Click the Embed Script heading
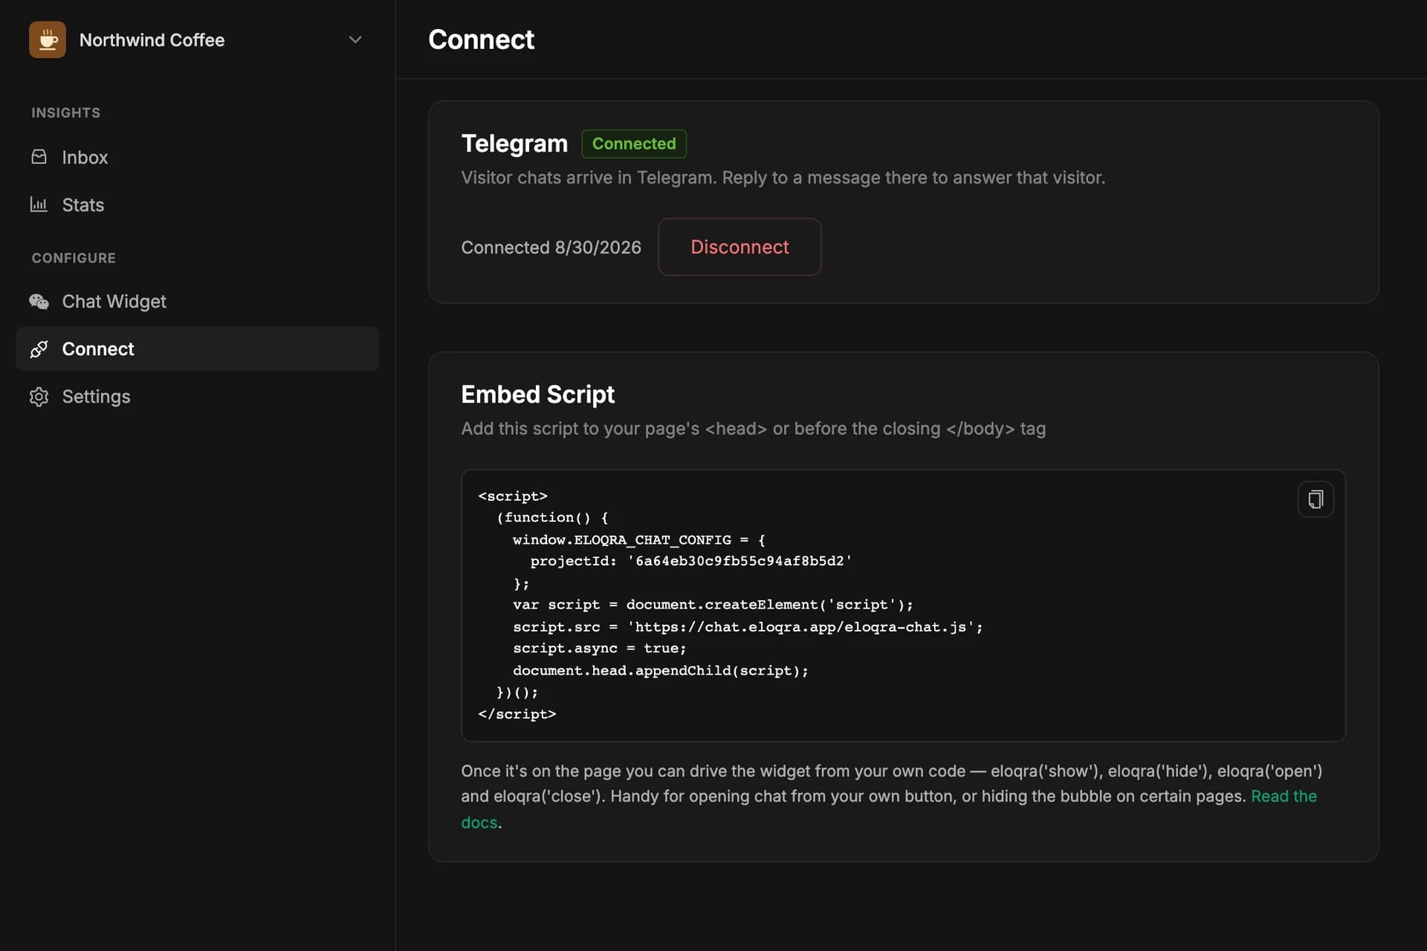This screenshot has width=1427, height=951. (x=537, y=395)
